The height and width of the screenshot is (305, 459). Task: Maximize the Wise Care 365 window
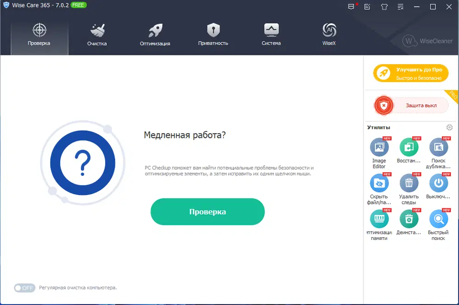tap(433, 7)
